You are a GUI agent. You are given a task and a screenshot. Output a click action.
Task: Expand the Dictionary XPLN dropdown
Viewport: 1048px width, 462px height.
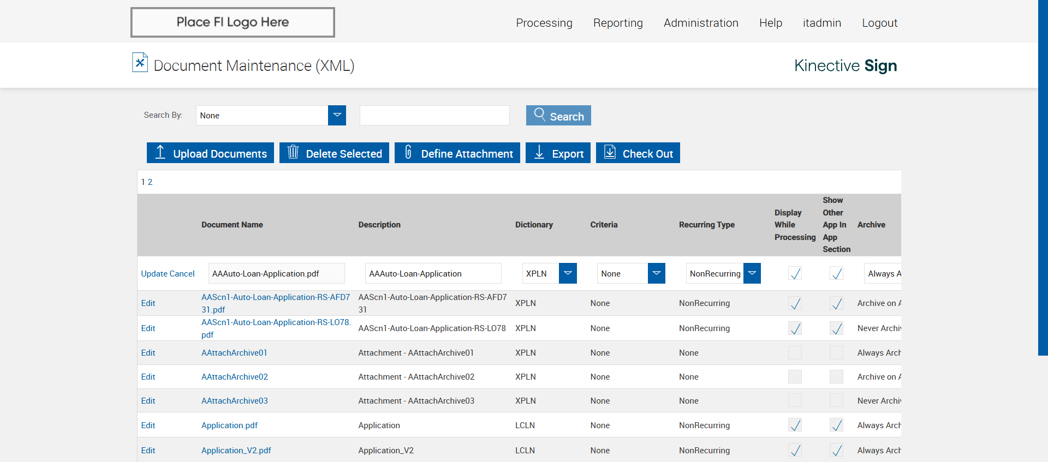pyautogui.click(x=568, y=273)
